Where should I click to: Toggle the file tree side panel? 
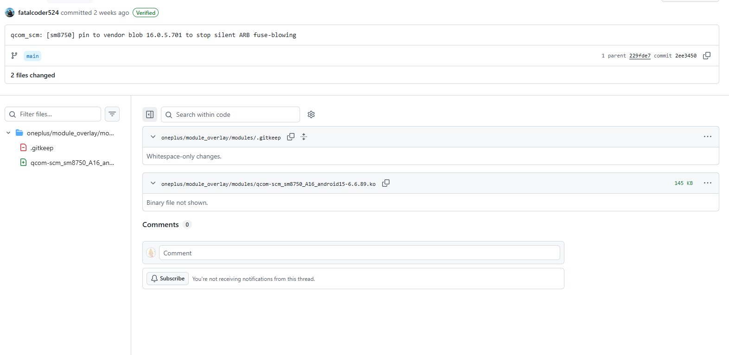(x=150, y=114)
